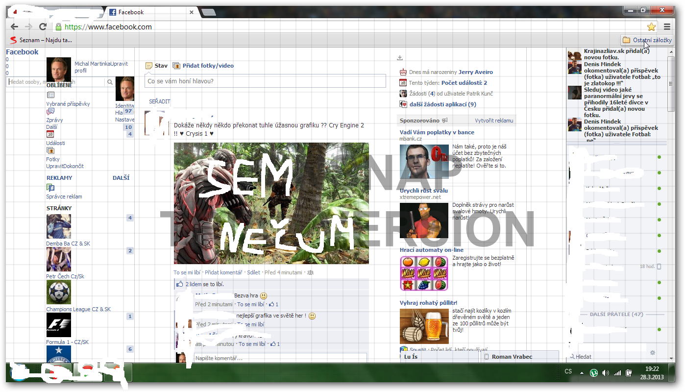Open the Zprávy messages icon
This screenshot has width=685, height=392.
[50, 111]
